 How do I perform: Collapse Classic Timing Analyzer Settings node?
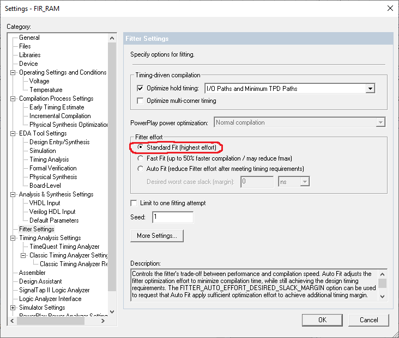pyautogui.click(x=23, y=255)
